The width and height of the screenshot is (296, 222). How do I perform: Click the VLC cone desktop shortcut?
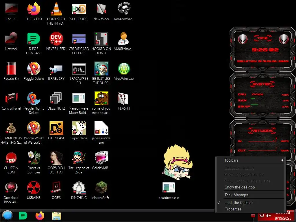pos(56,9)
